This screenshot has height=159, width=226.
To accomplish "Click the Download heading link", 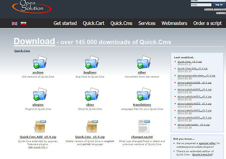I will tap(34, 41).
